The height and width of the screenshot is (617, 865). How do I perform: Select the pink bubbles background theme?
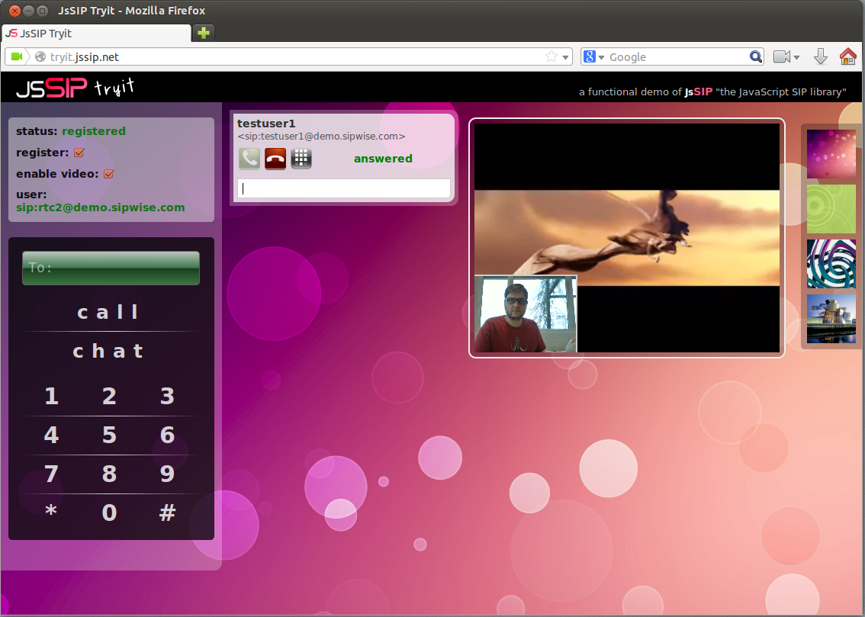[x=831, y=154]
